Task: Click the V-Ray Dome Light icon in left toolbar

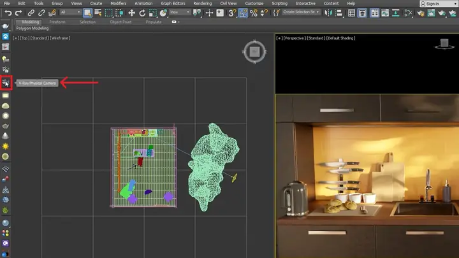Action: click(5, 106)
